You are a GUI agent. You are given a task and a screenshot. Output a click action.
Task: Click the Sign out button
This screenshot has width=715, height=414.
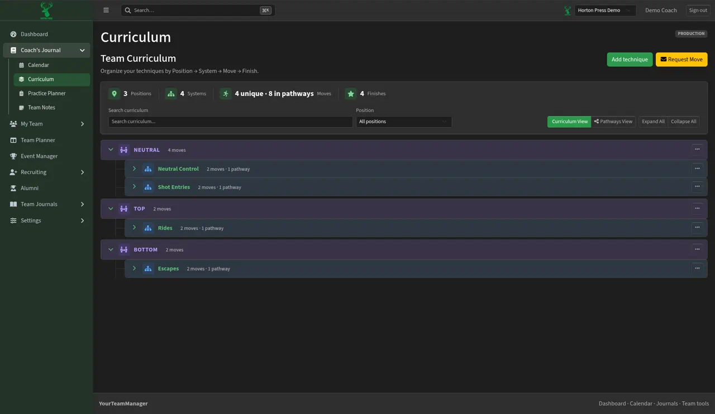pos(698,10)
